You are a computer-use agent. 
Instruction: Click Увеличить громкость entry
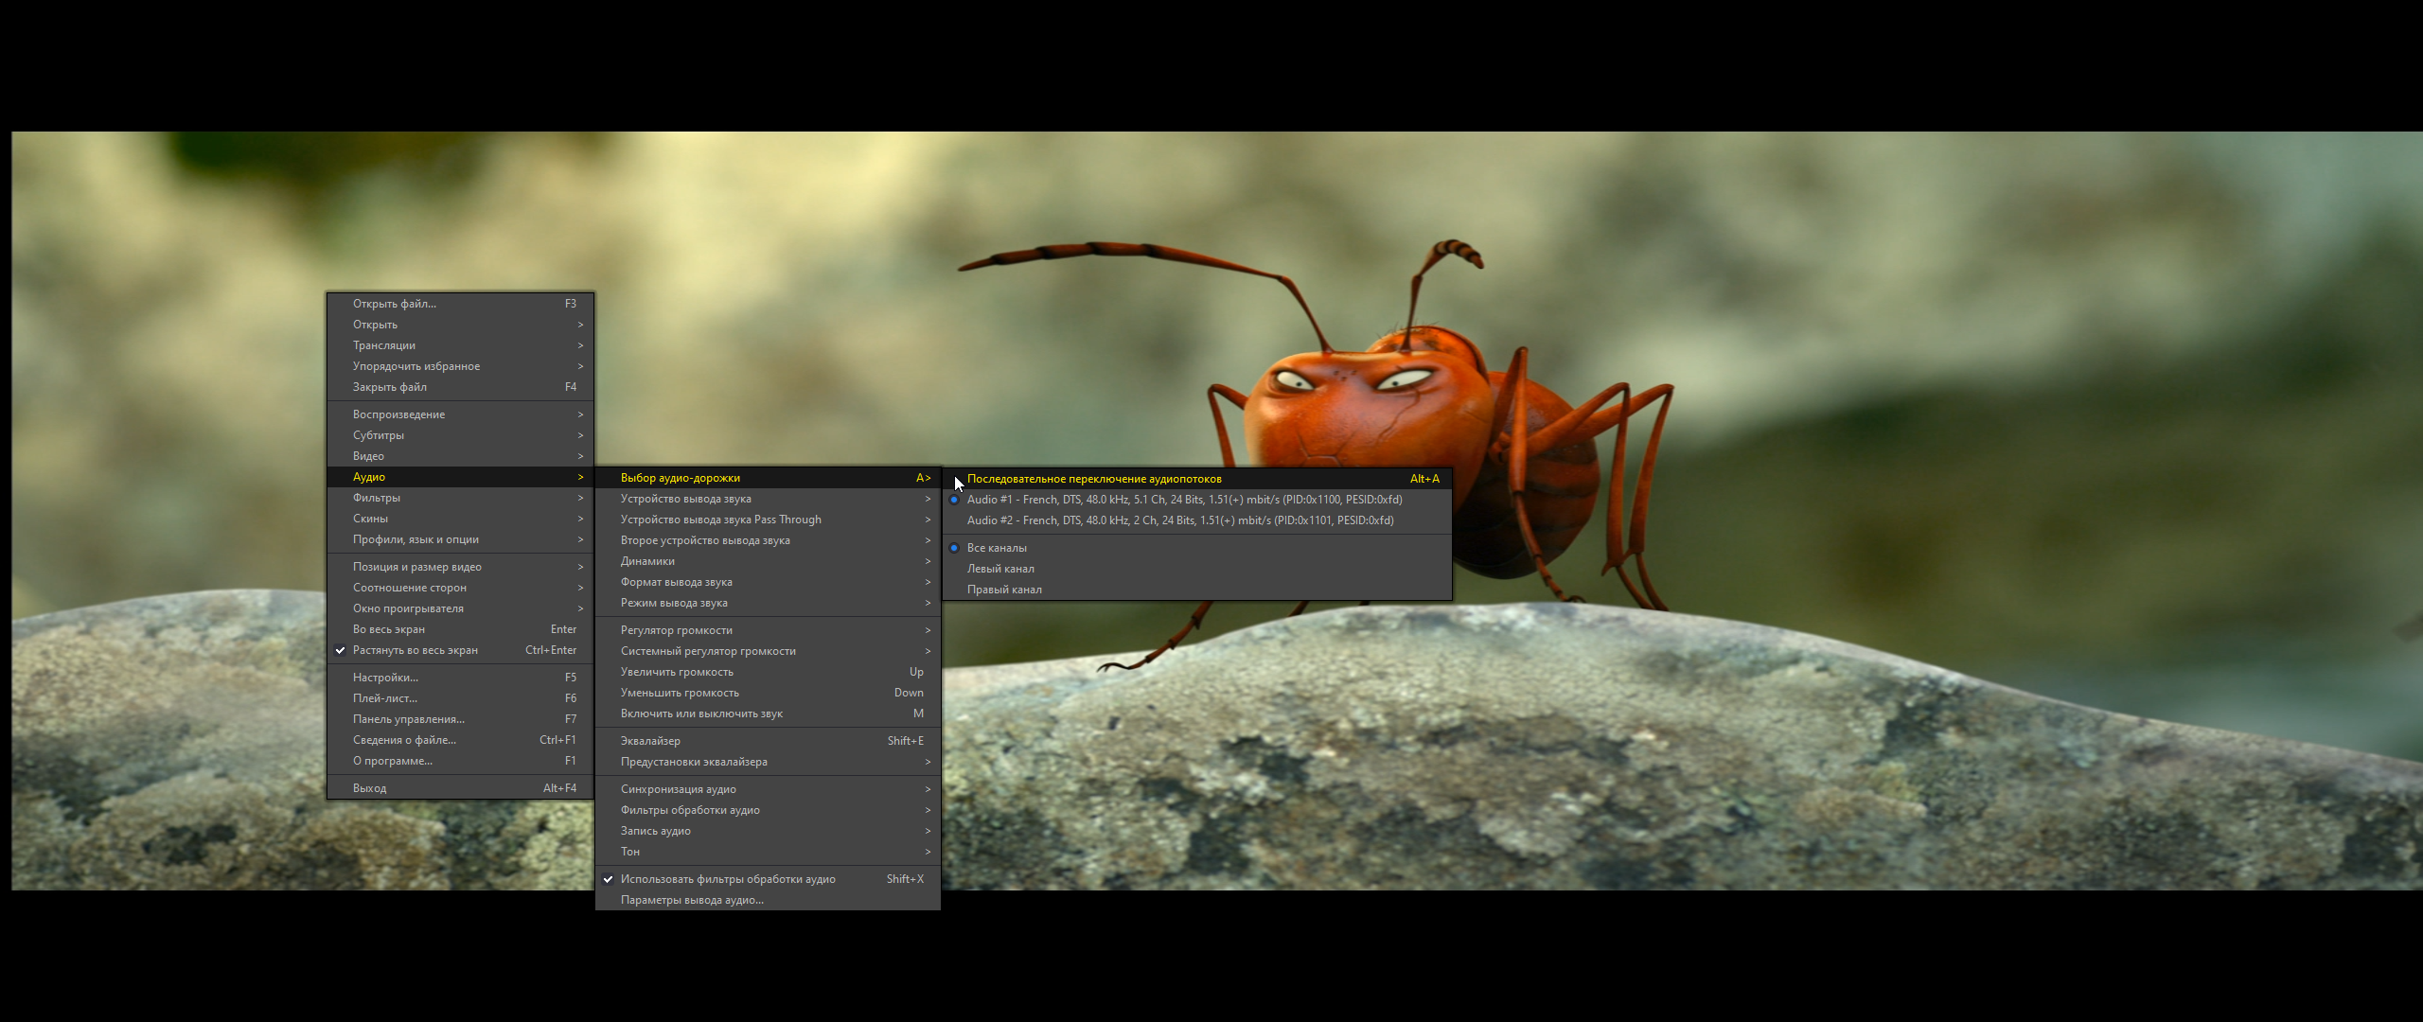tap(677, 672)
